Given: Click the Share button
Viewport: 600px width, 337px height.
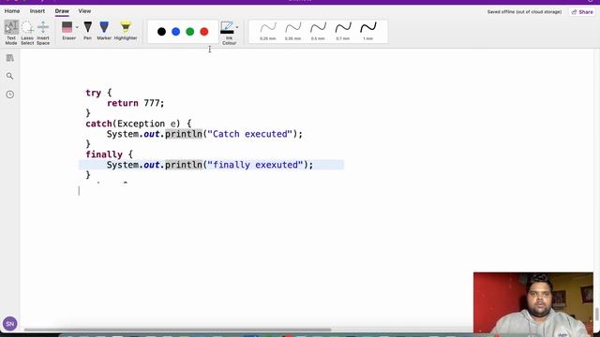Looking at the screenshot, I should point(582,12).
